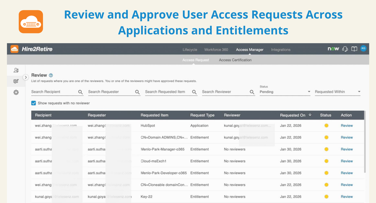376x203 pixels.
Task: Click the Requested Item column header
Action: [154, 115]
